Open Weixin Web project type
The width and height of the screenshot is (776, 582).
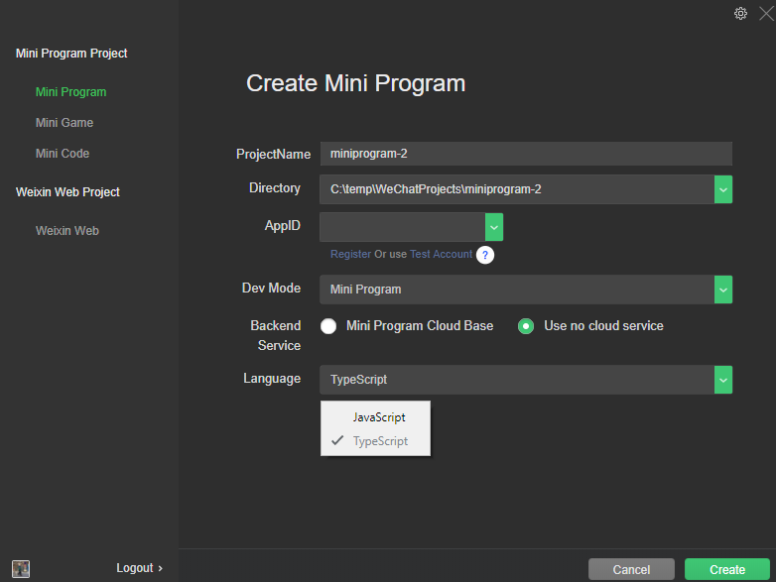[x=67, y=231]
